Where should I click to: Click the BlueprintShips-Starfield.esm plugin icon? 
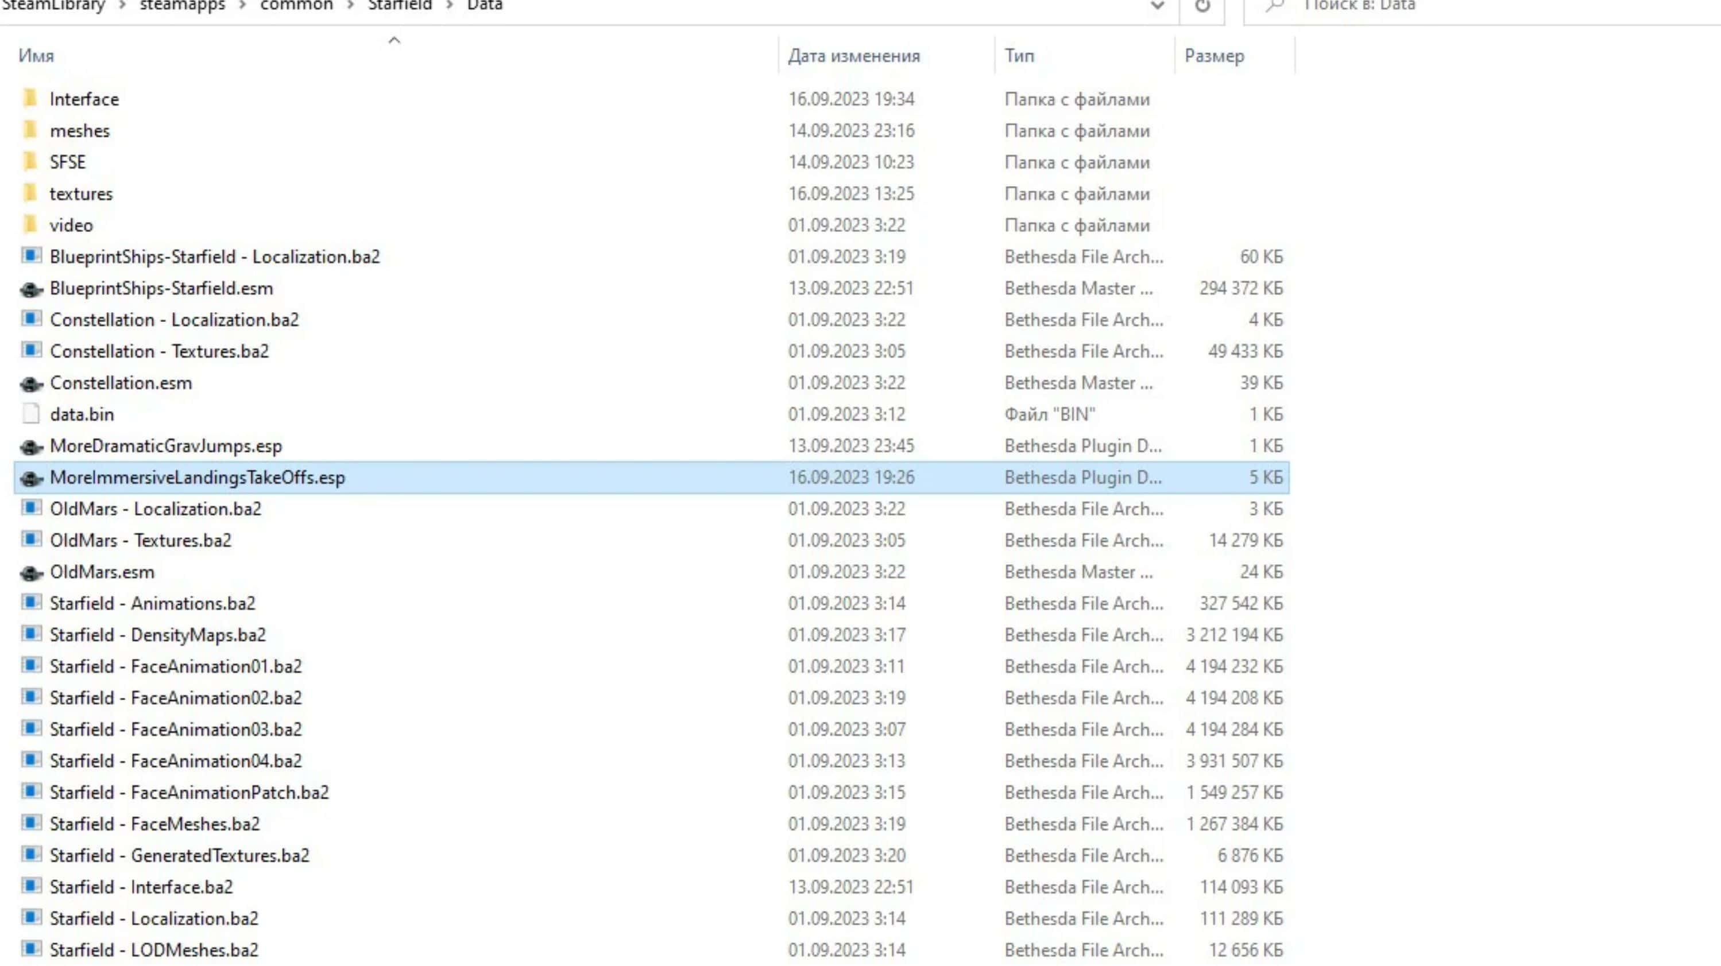click(31, 289)
